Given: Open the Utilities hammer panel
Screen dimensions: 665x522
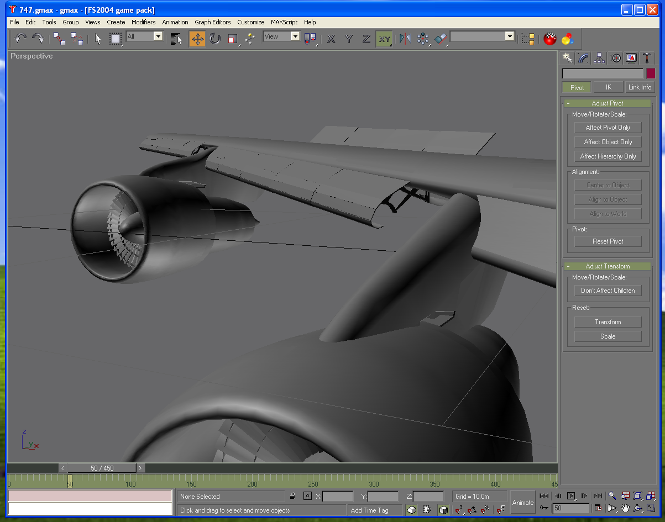Looking at the screenshot, I should [x=647, y=58].
